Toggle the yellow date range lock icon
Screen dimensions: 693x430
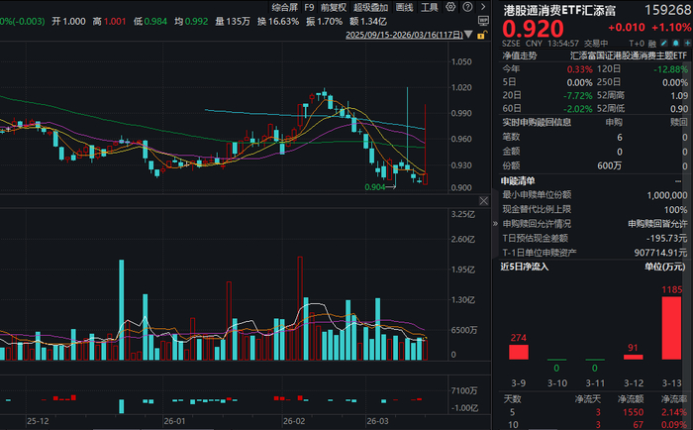tap(482, 35)
